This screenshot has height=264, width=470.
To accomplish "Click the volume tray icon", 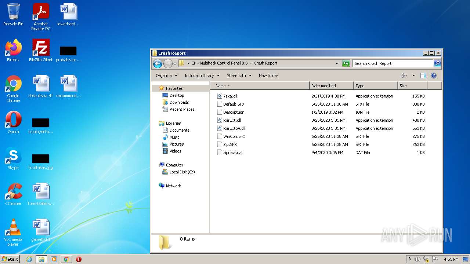I will 417,259.
